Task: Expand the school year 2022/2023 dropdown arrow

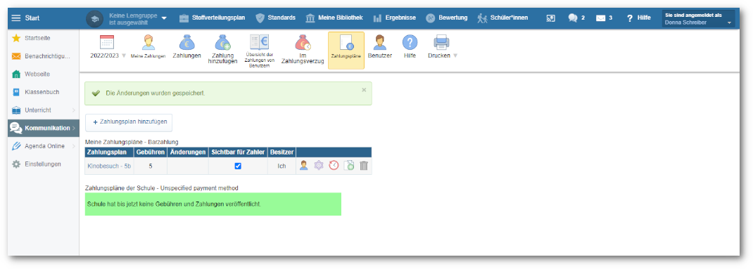Action: 124,55
